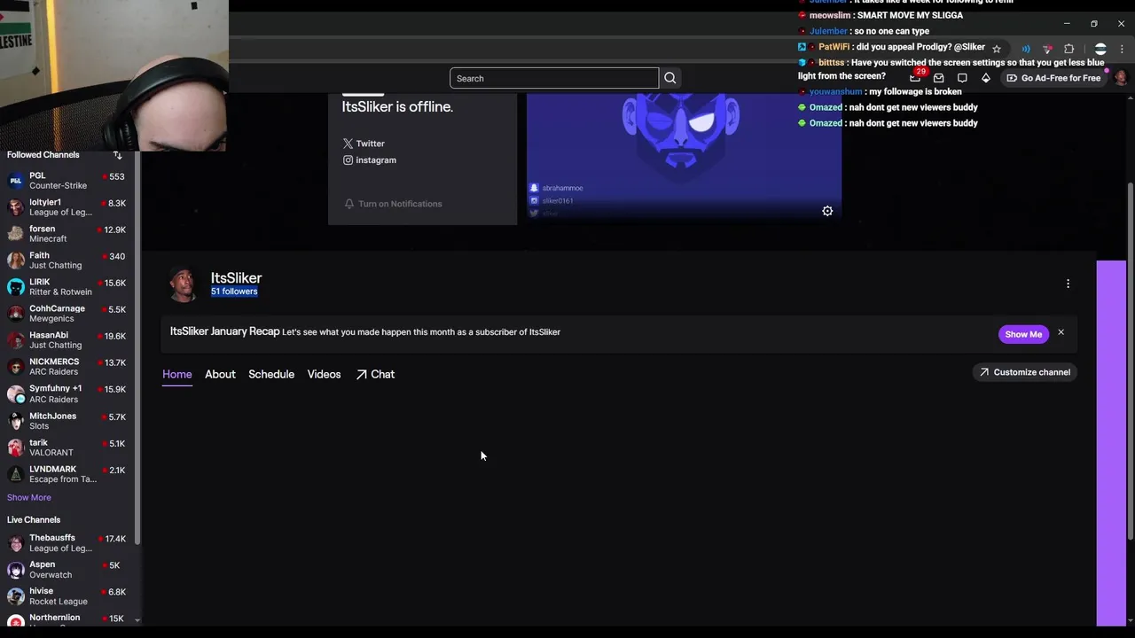Click the HasanAbi channel avatar
The image size is (1135, 638).
[x=16, y=340]
